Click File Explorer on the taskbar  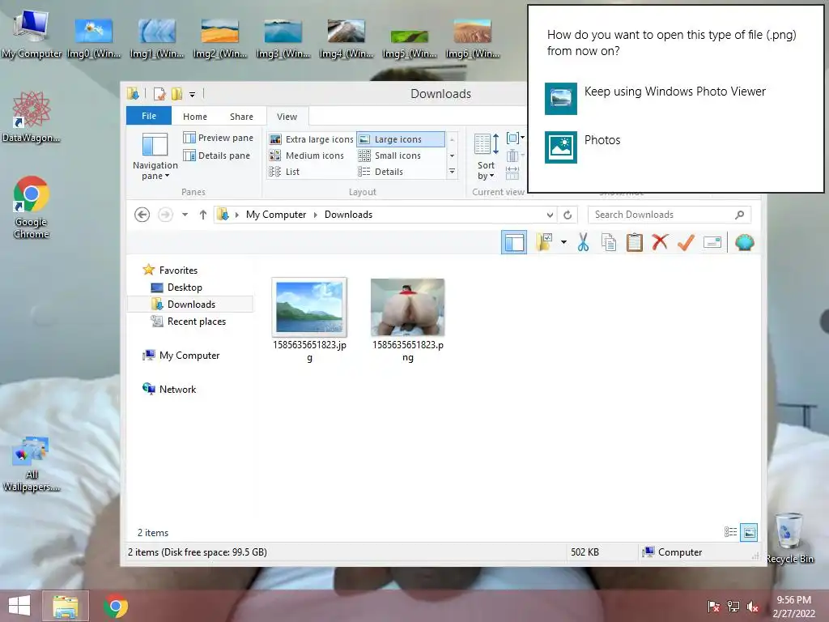pos(65,606)
